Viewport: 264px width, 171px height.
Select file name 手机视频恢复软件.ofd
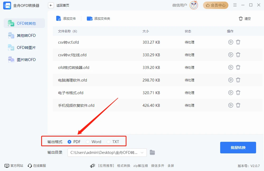click(x=76, y=105)
